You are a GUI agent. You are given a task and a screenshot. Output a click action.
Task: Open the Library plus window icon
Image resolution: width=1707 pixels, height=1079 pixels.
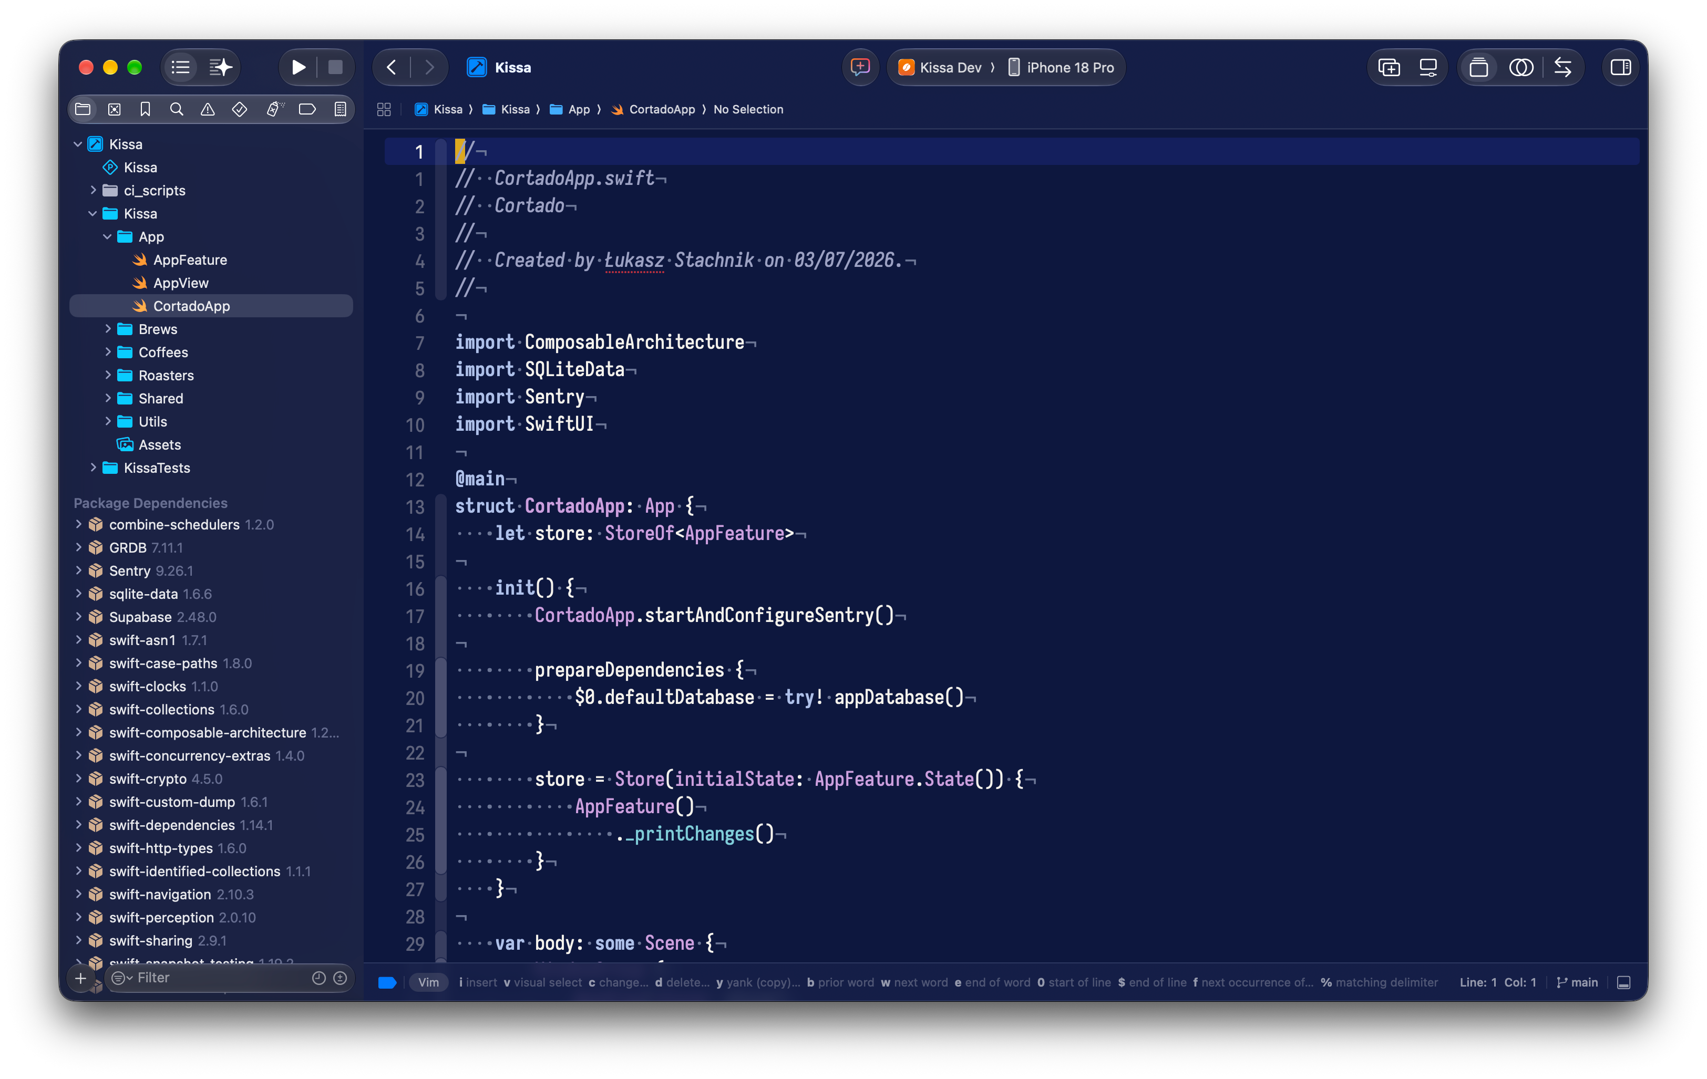pos(1389,67)
